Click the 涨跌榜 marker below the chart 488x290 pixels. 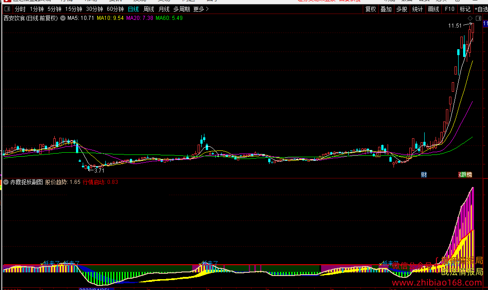(x=465, y=175)
